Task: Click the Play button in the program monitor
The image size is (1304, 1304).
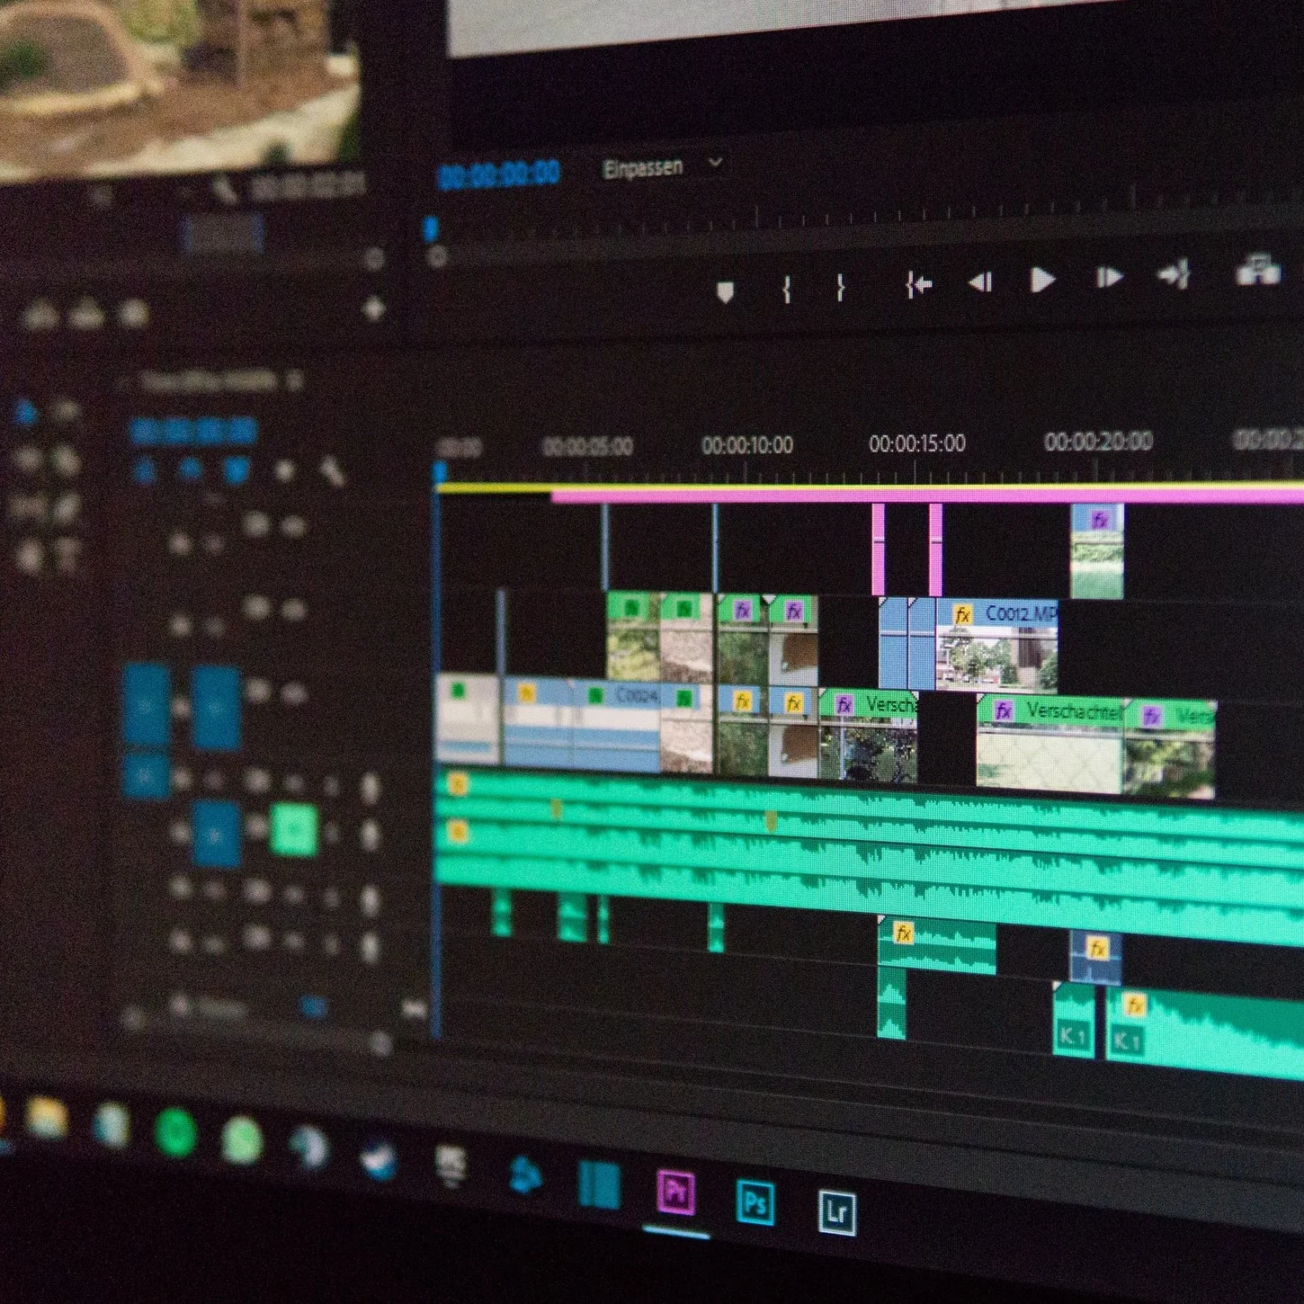Action: point(1042,281)
